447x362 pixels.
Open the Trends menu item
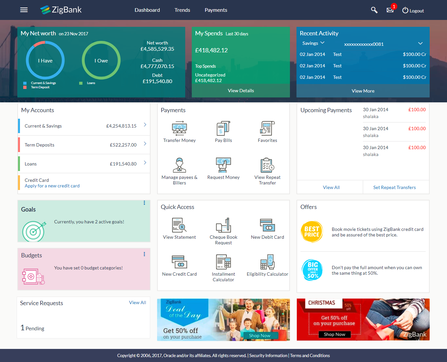point(182,10)
